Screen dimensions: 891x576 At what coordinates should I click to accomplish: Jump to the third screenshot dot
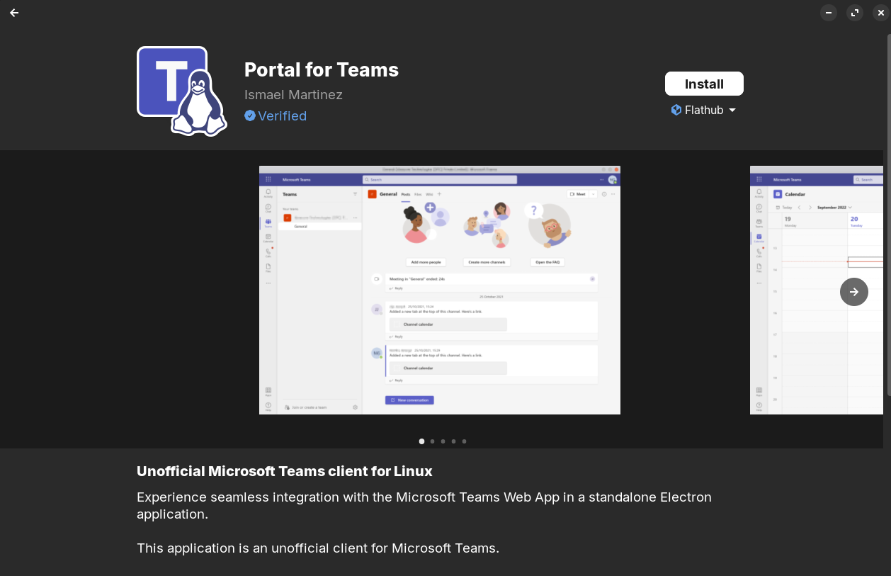(x=443, y=441)
